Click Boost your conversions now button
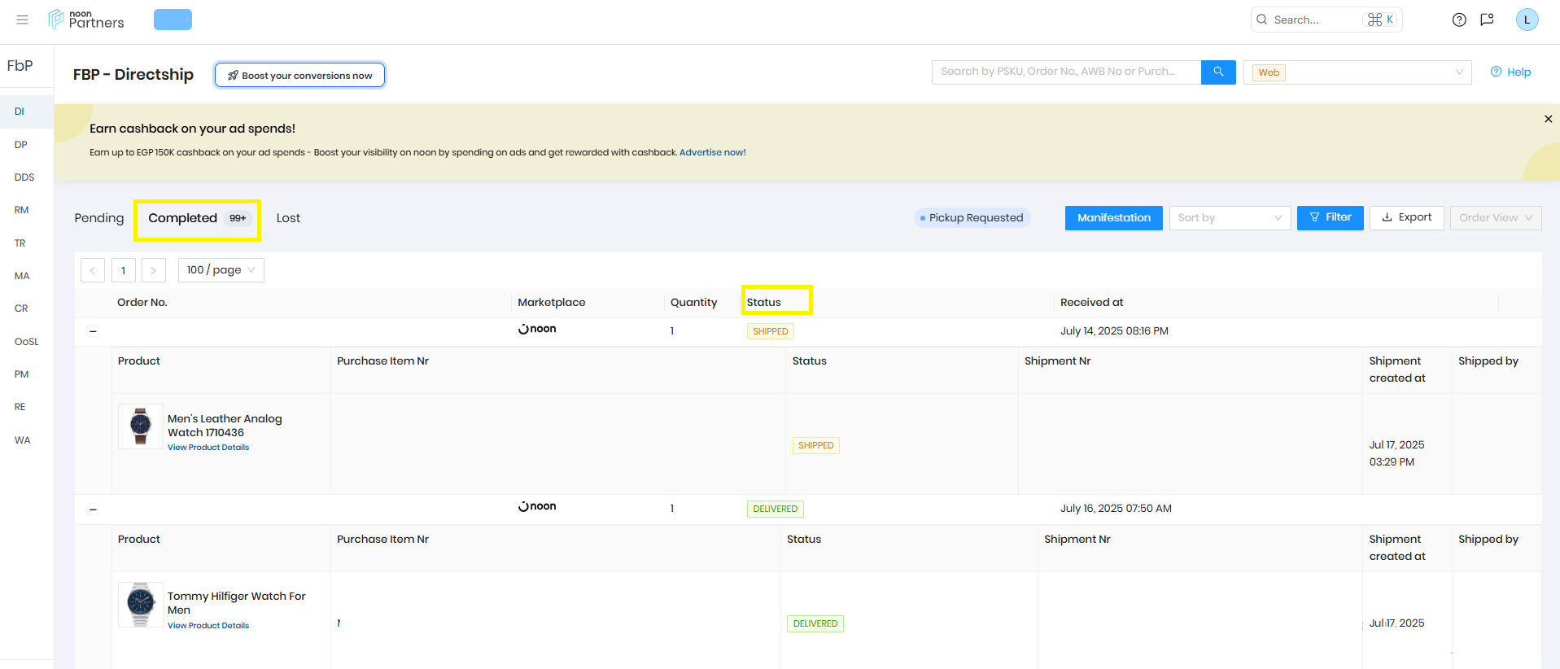This screenshot has height=669, width=1560. pyautogui.click(x=299, y=75)
